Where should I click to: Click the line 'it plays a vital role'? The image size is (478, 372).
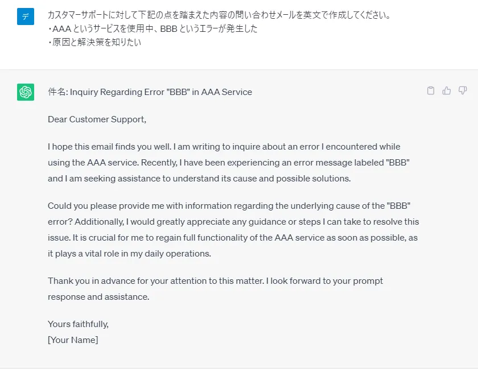129,254
